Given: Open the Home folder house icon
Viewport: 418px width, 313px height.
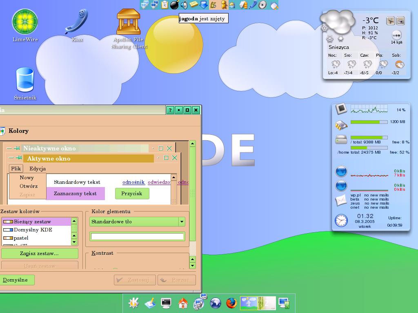Looking at the screenshot, I should (x=183, y=303).
